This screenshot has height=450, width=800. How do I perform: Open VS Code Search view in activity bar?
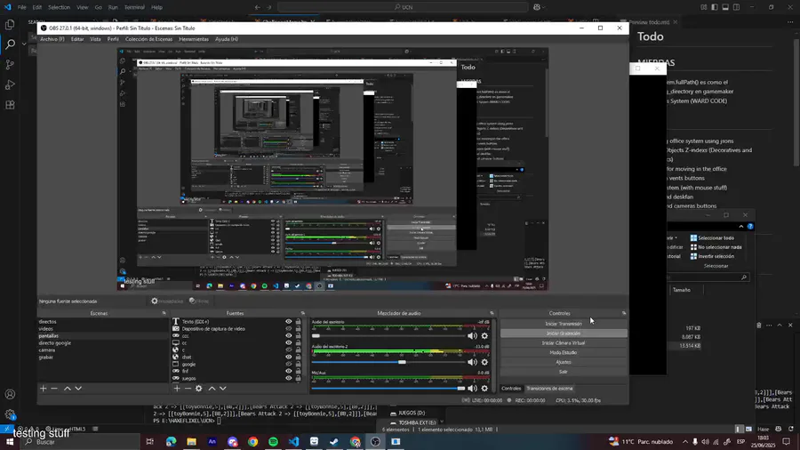click(x=10, y=44)
